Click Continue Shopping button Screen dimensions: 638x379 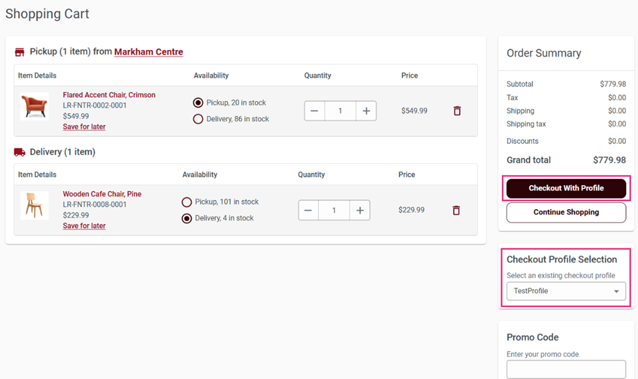tap(566, 212)
